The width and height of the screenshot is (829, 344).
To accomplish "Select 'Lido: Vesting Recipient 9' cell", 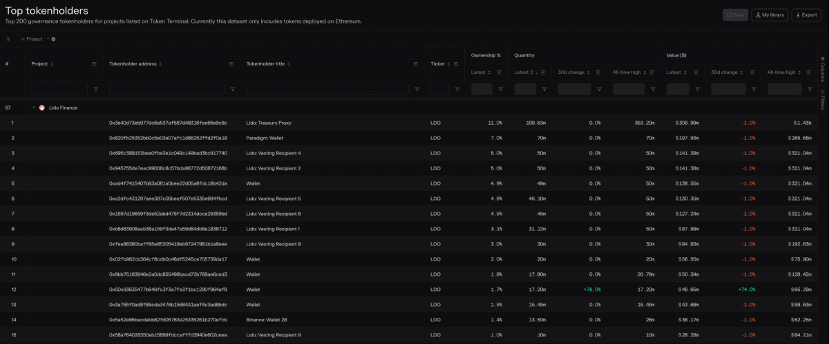I will tap(274, 335).
